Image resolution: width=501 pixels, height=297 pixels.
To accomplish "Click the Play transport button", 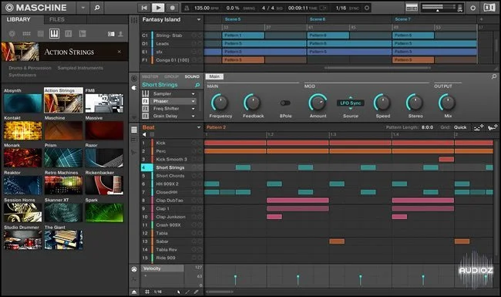I will point(158,8).
